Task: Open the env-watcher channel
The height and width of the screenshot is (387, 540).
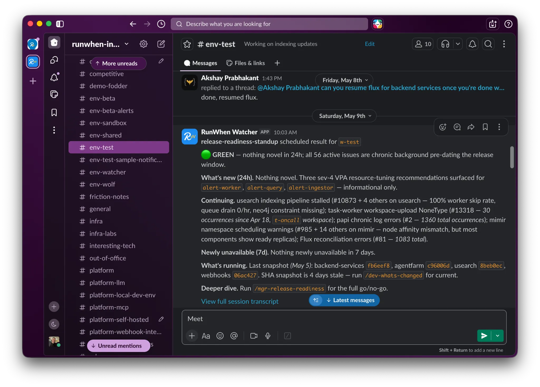Action: tap(119, 172)
